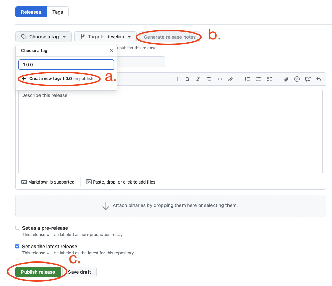This screenshot has width=332, height=286.
Task: Mention a user with @ icon
Action: click(297, 79)
